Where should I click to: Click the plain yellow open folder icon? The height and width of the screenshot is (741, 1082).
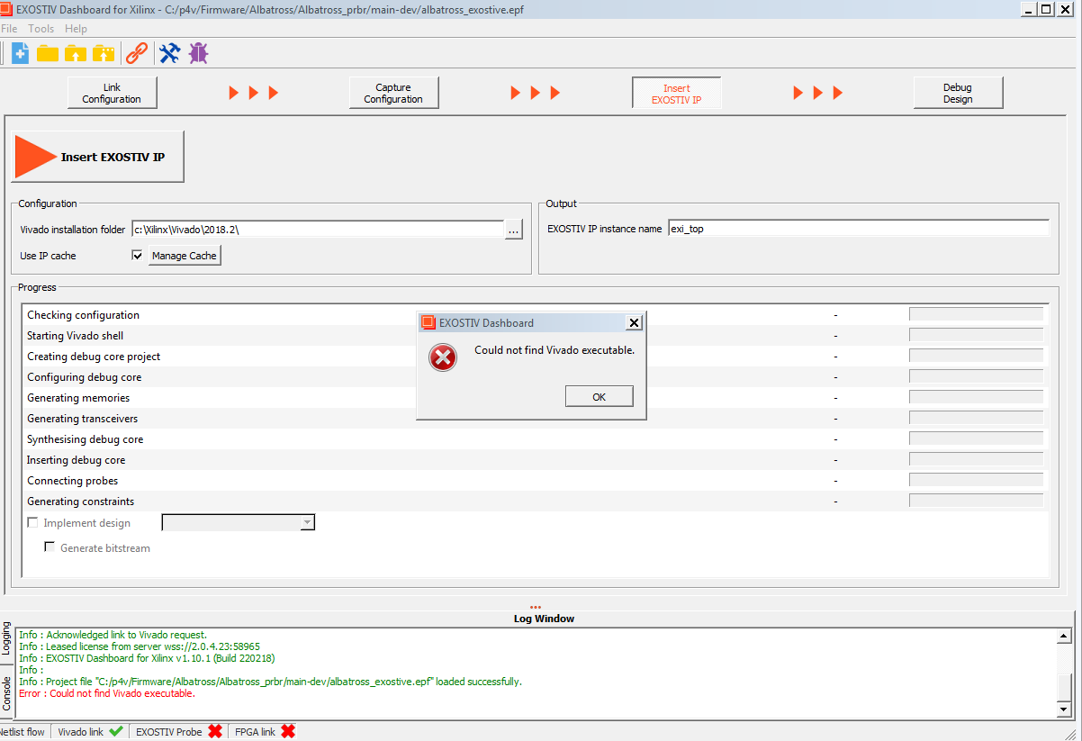48,53
